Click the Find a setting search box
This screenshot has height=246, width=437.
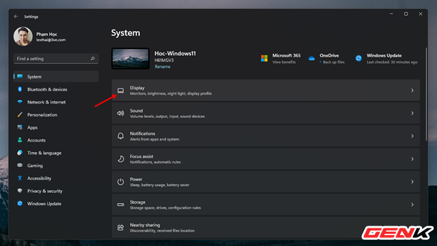(56, 59)
